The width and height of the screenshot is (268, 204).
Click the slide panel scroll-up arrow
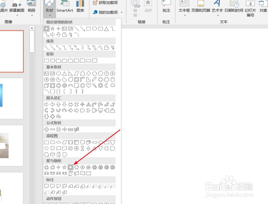coord(32,28)
